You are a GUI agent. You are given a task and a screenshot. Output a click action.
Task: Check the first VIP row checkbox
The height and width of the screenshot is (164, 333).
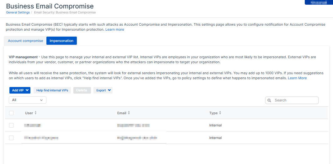tap(11, 125)
